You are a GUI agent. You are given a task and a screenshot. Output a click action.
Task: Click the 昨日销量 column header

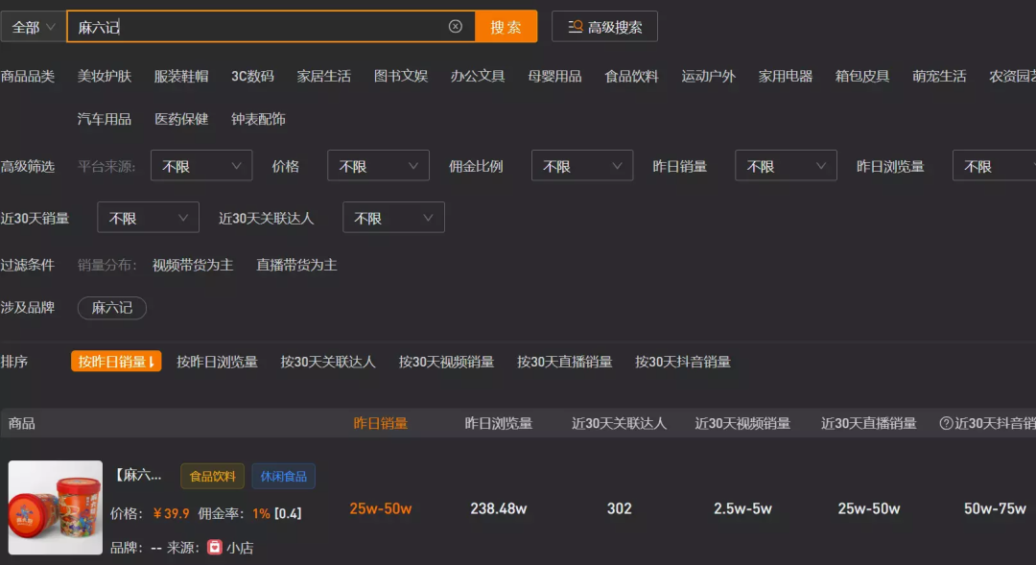pos(381,424)
